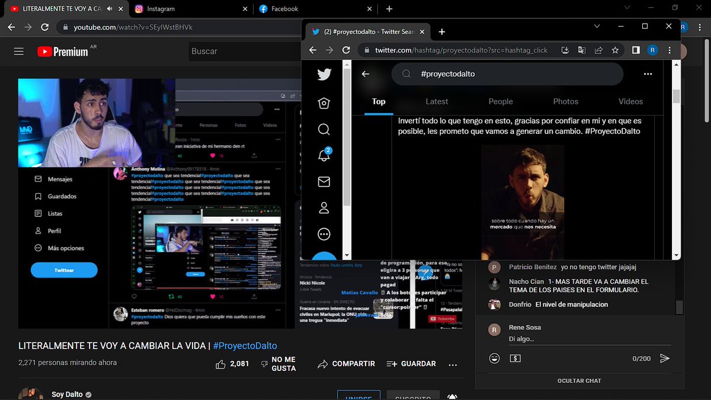Toggle NO ME GUSTA dislike button

[x=278, y=364]
